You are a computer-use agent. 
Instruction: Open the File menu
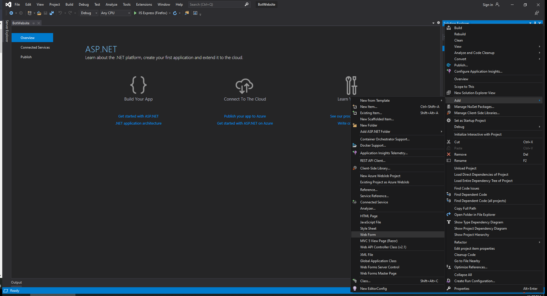17,5
